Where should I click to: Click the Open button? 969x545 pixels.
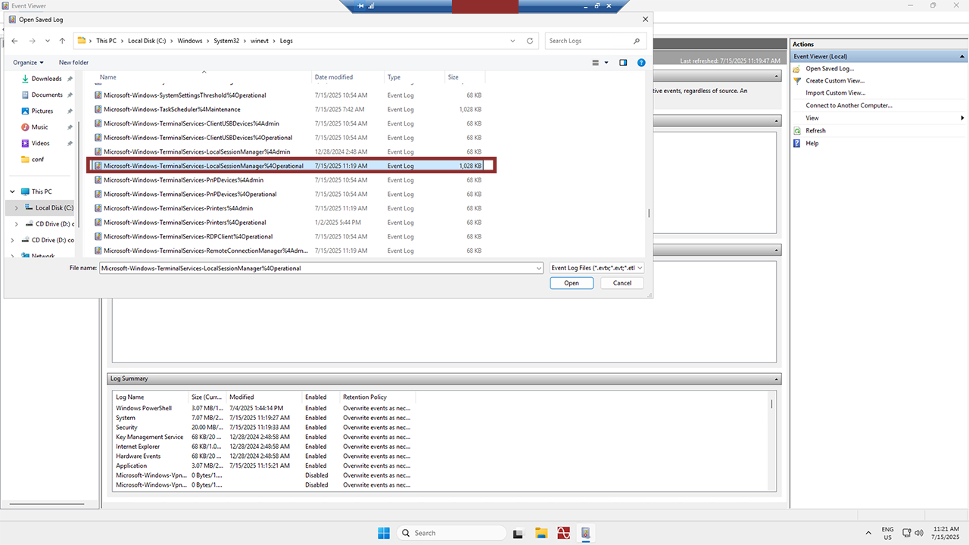click(x=572, y=283)
